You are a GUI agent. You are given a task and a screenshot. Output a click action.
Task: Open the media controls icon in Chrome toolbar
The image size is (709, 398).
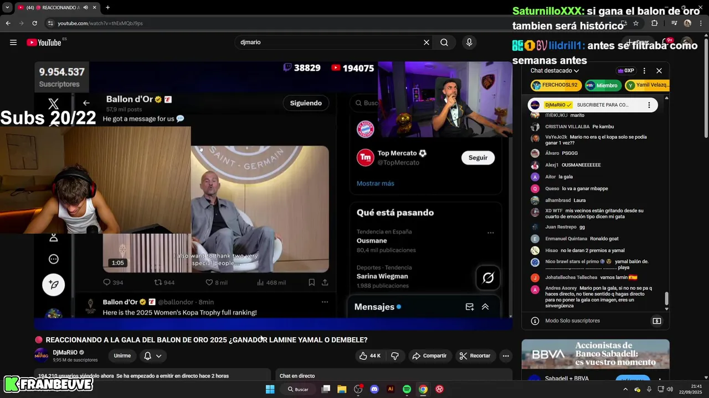(x=674, y=23)
